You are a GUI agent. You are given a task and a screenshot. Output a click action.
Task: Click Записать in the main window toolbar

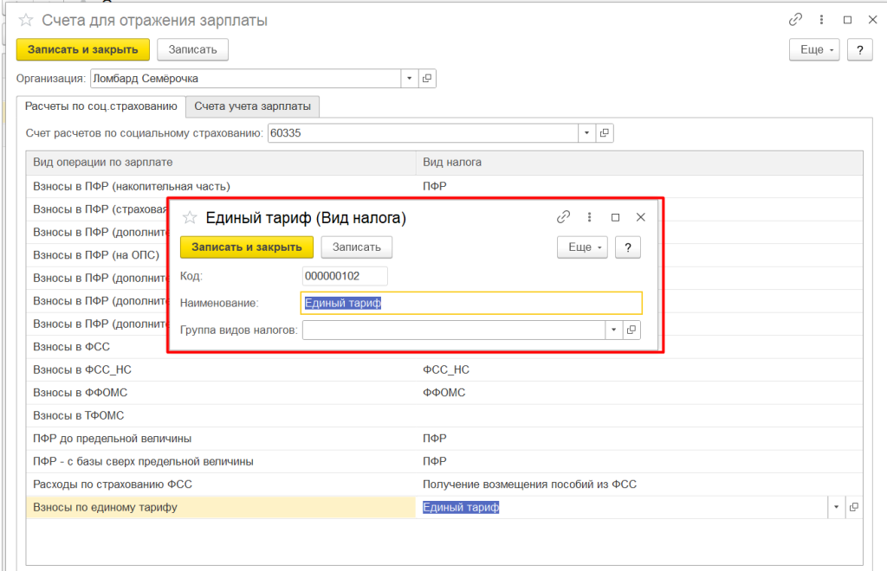[x=192, y=50]
